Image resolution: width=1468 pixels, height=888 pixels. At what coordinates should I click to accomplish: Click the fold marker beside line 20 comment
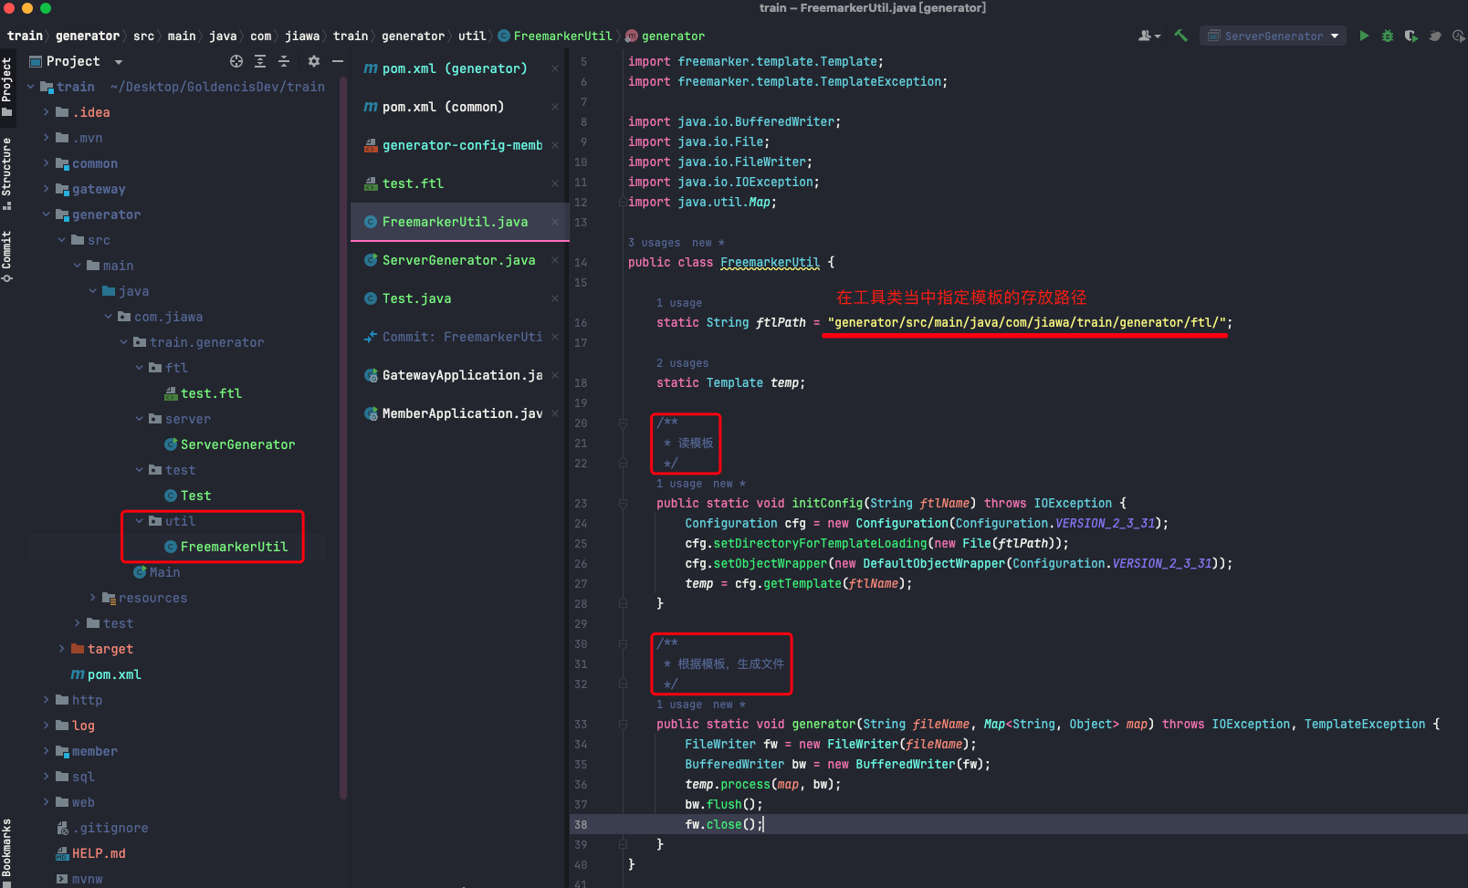pyautogui.click(x=623, y=423)
